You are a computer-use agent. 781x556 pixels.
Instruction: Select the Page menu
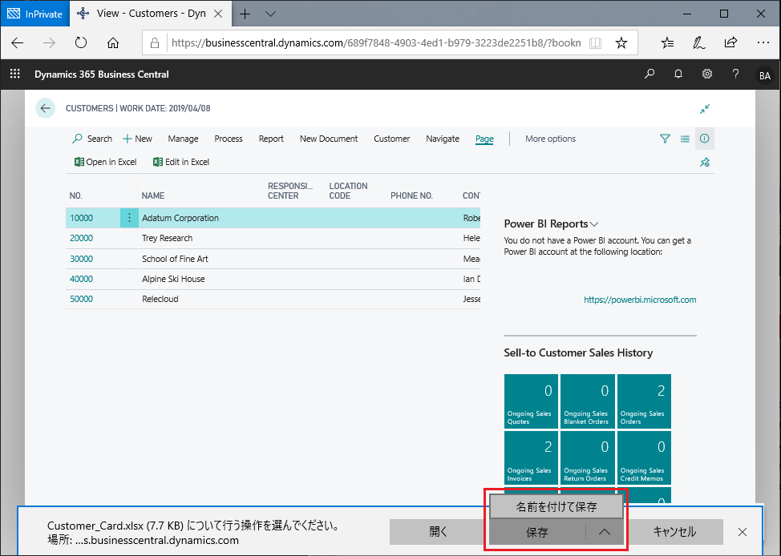(x=484, y=139)
